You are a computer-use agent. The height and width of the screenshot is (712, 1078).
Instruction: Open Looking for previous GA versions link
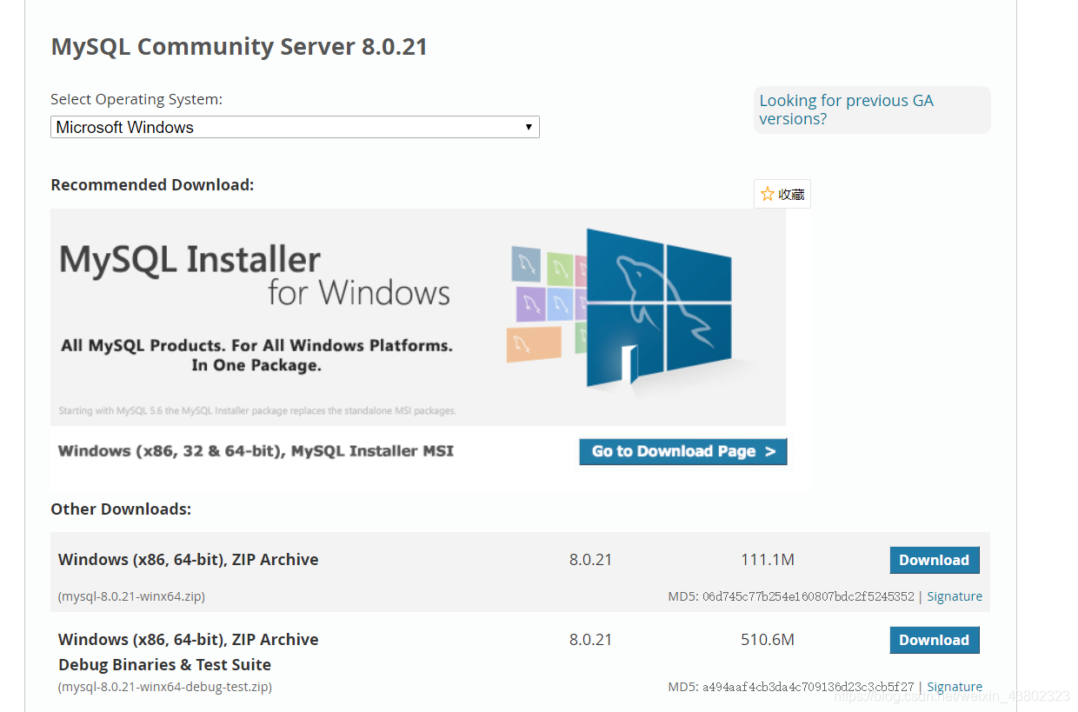pyautogui.click(x=846, y=110)
